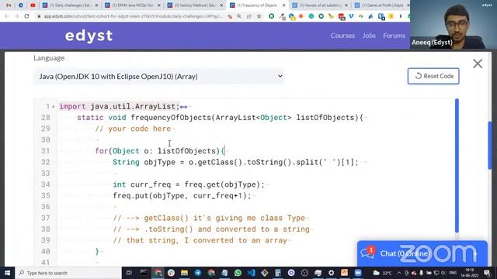Click line 35 freq.put statement

click(x=182, y=196)
